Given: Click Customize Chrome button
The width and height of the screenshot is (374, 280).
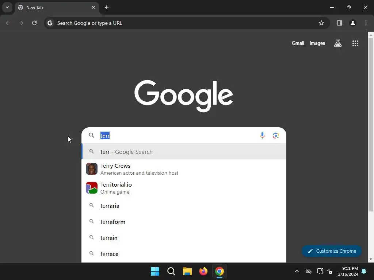Looking at the screenshot, I should tap(332, 251).
